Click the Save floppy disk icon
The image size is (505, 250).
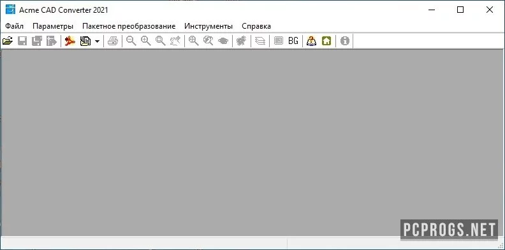point(22,41)
